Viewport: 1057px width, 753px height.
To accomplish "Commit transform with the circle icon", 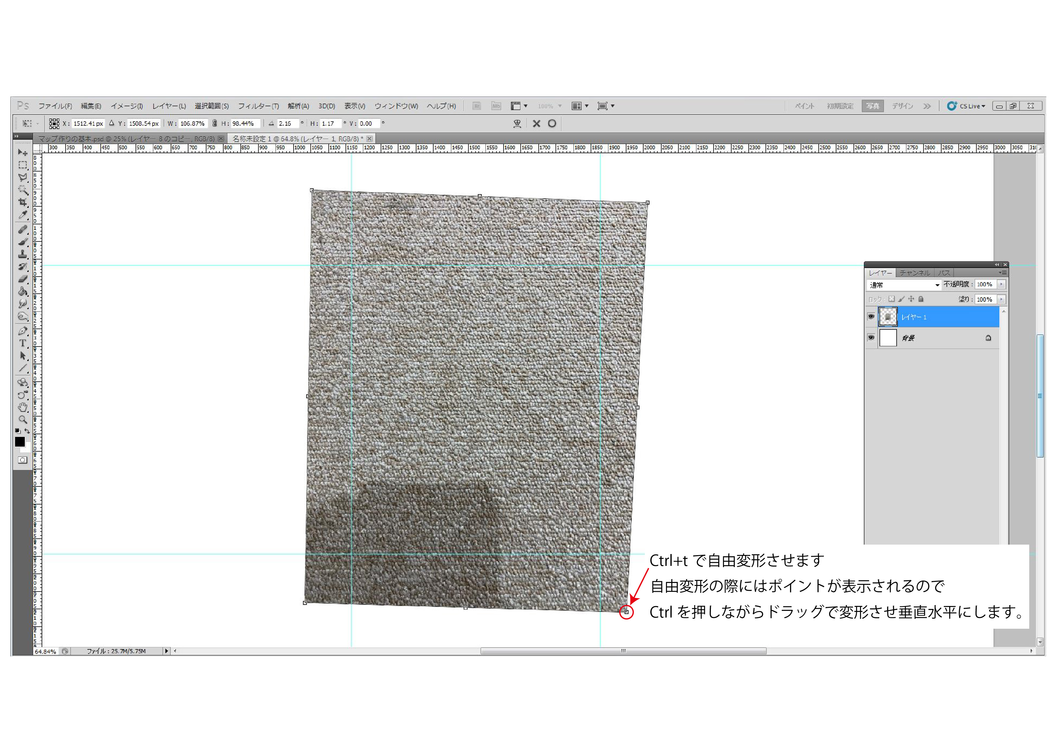I will [x=552, y=123].
